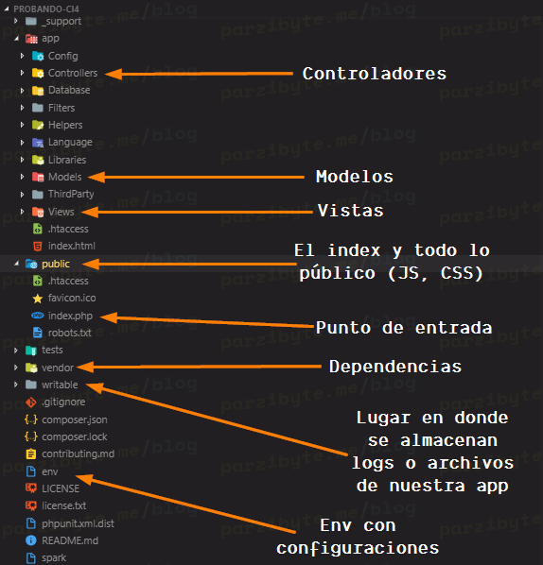Screen dimensions: 543x565
Task: Click the Config folder gear icon
Action: [38, 56]
